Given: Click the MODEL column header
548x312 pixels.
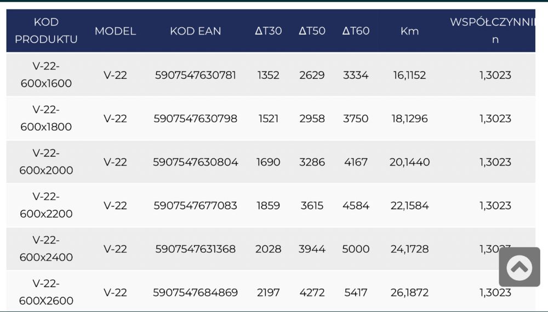Looking at the screenshot, I should tap(115, 31).
